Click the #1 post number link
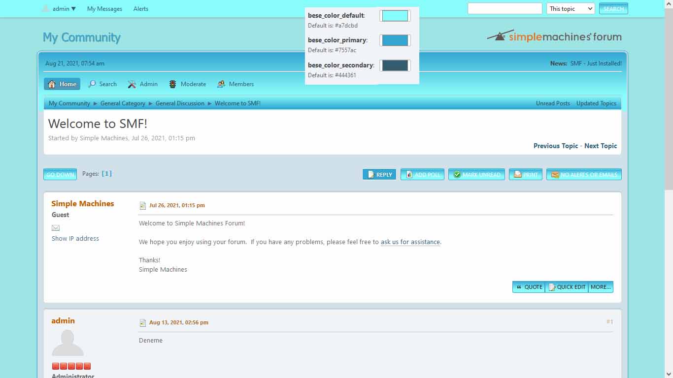The height and width of the screenshot is (378, 673). pos(610,321)
